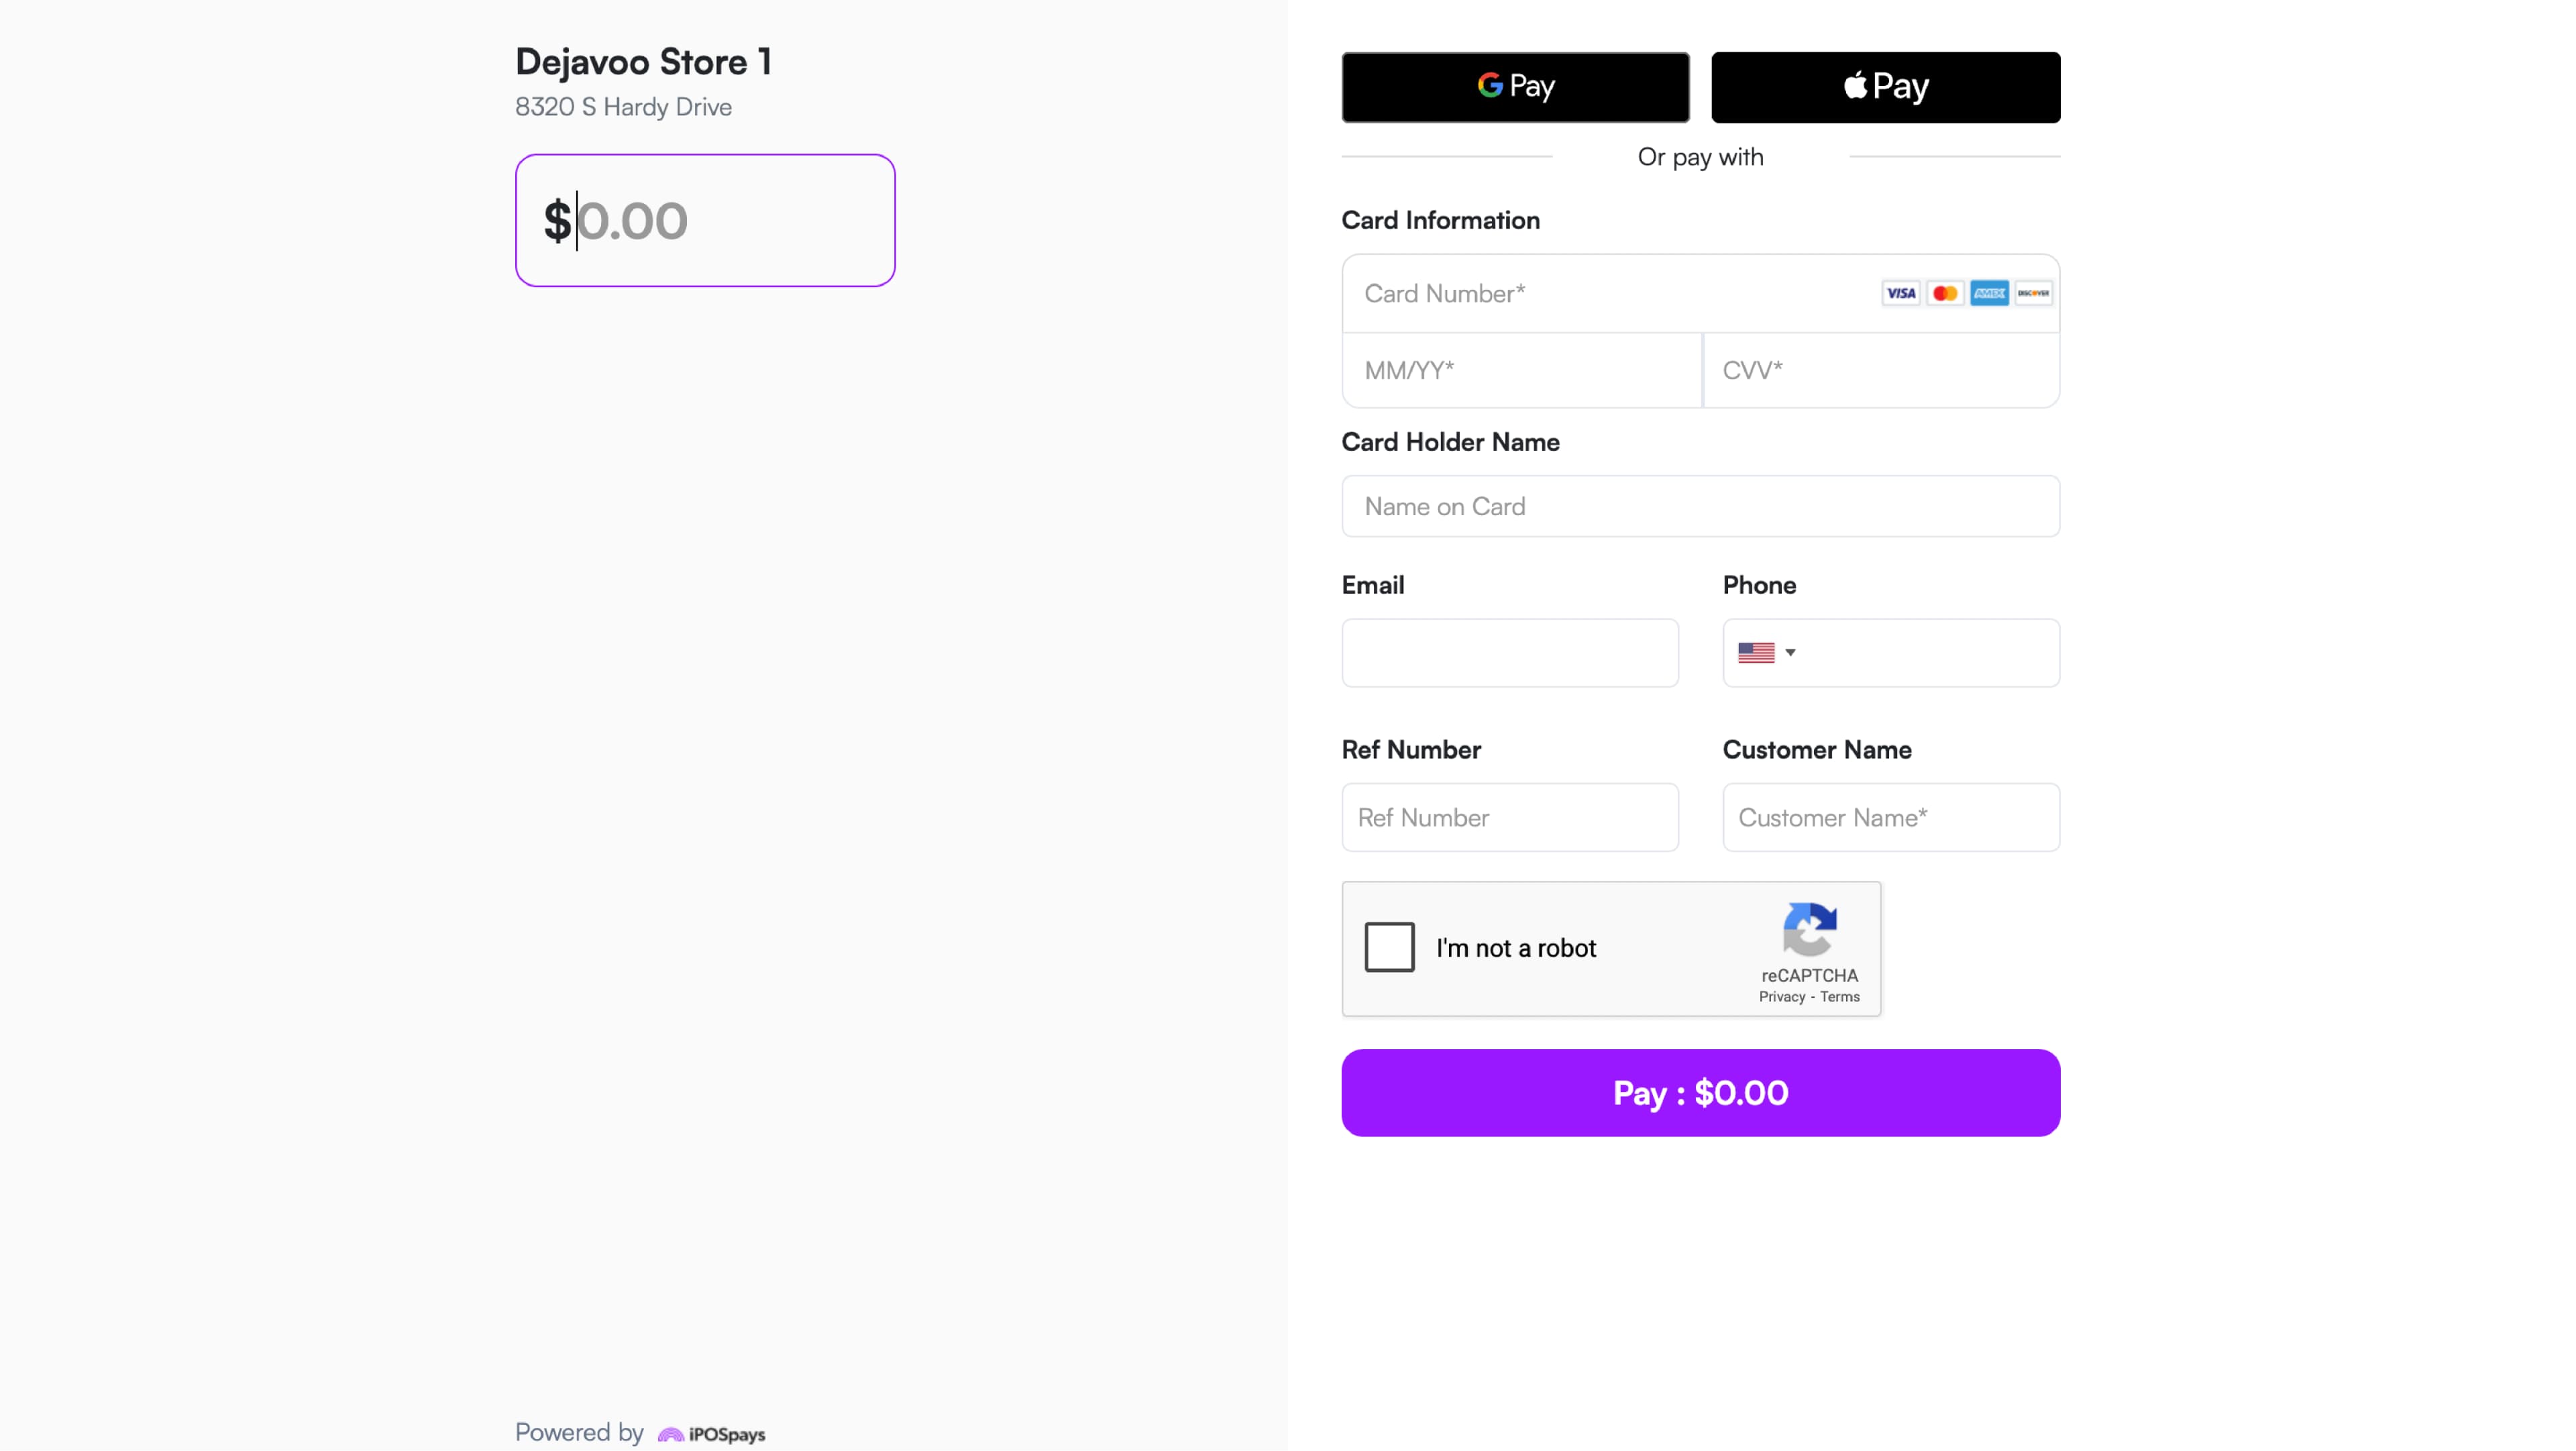Click the iPOSpays logo in footer
Viewport: 2576px width, 1451px height.
(712, 1434)
